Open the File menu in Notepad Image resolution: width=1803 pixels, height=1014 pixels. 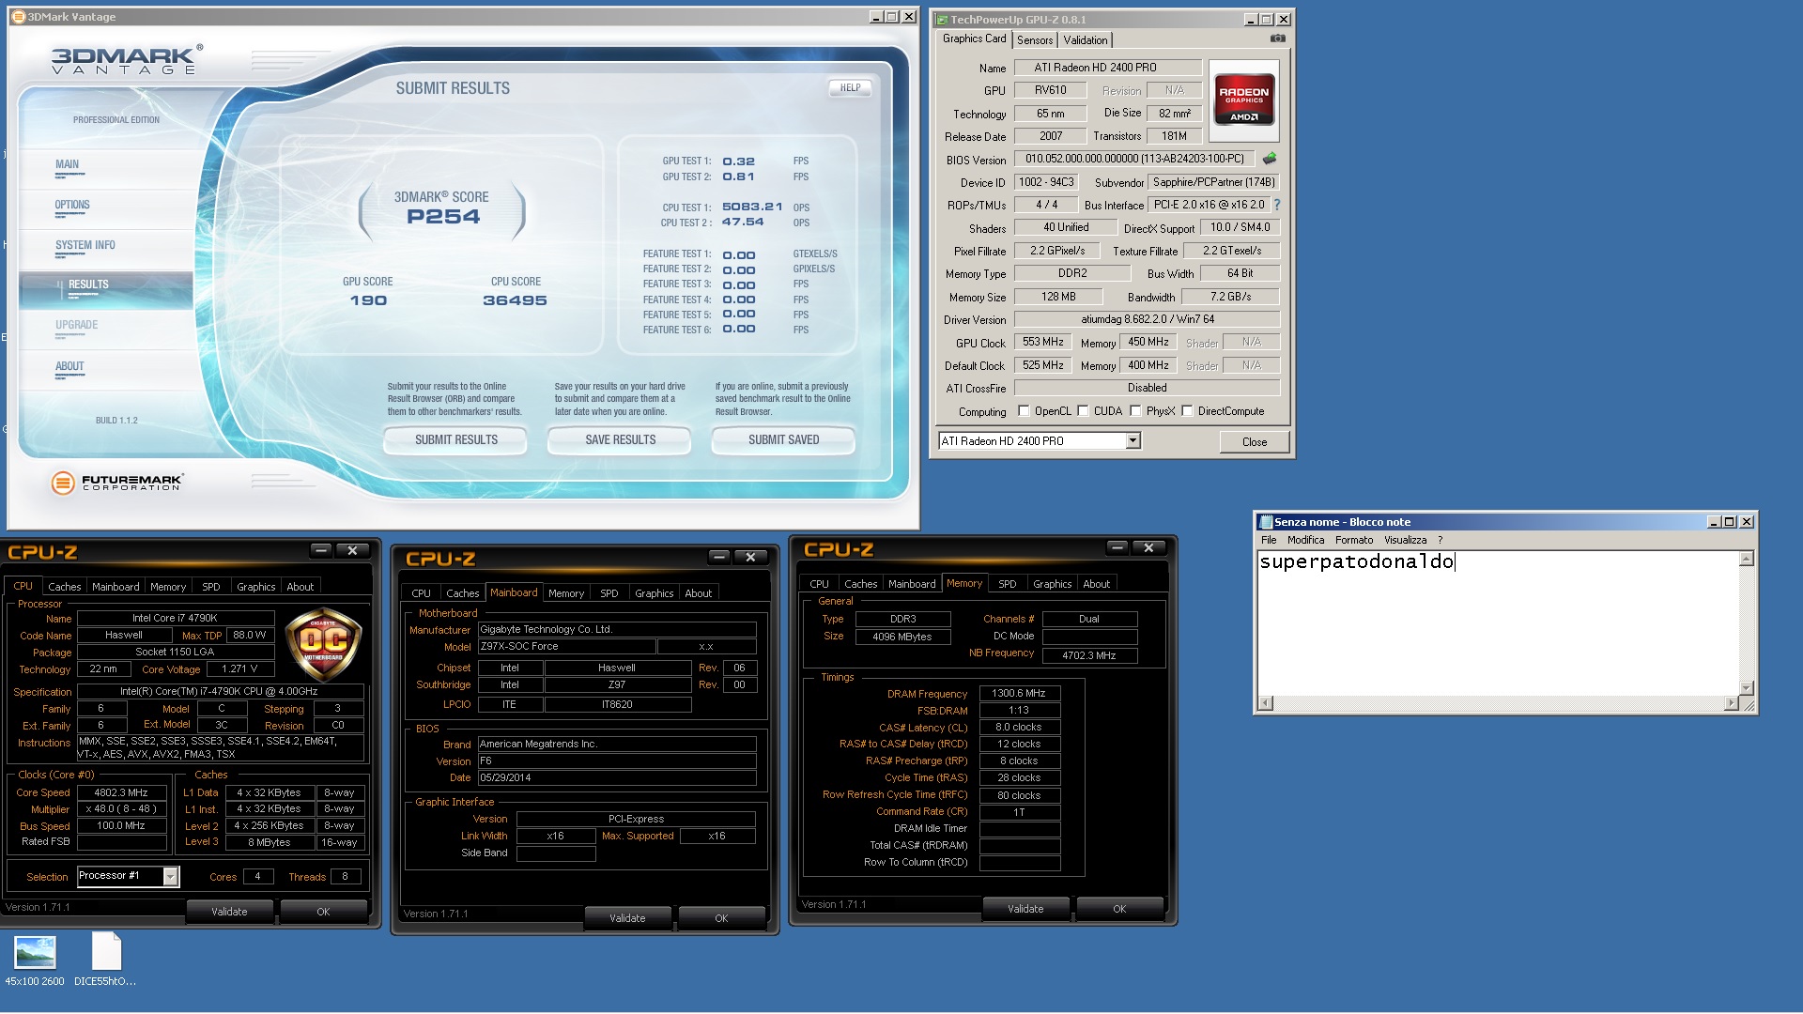[1269, 540]
